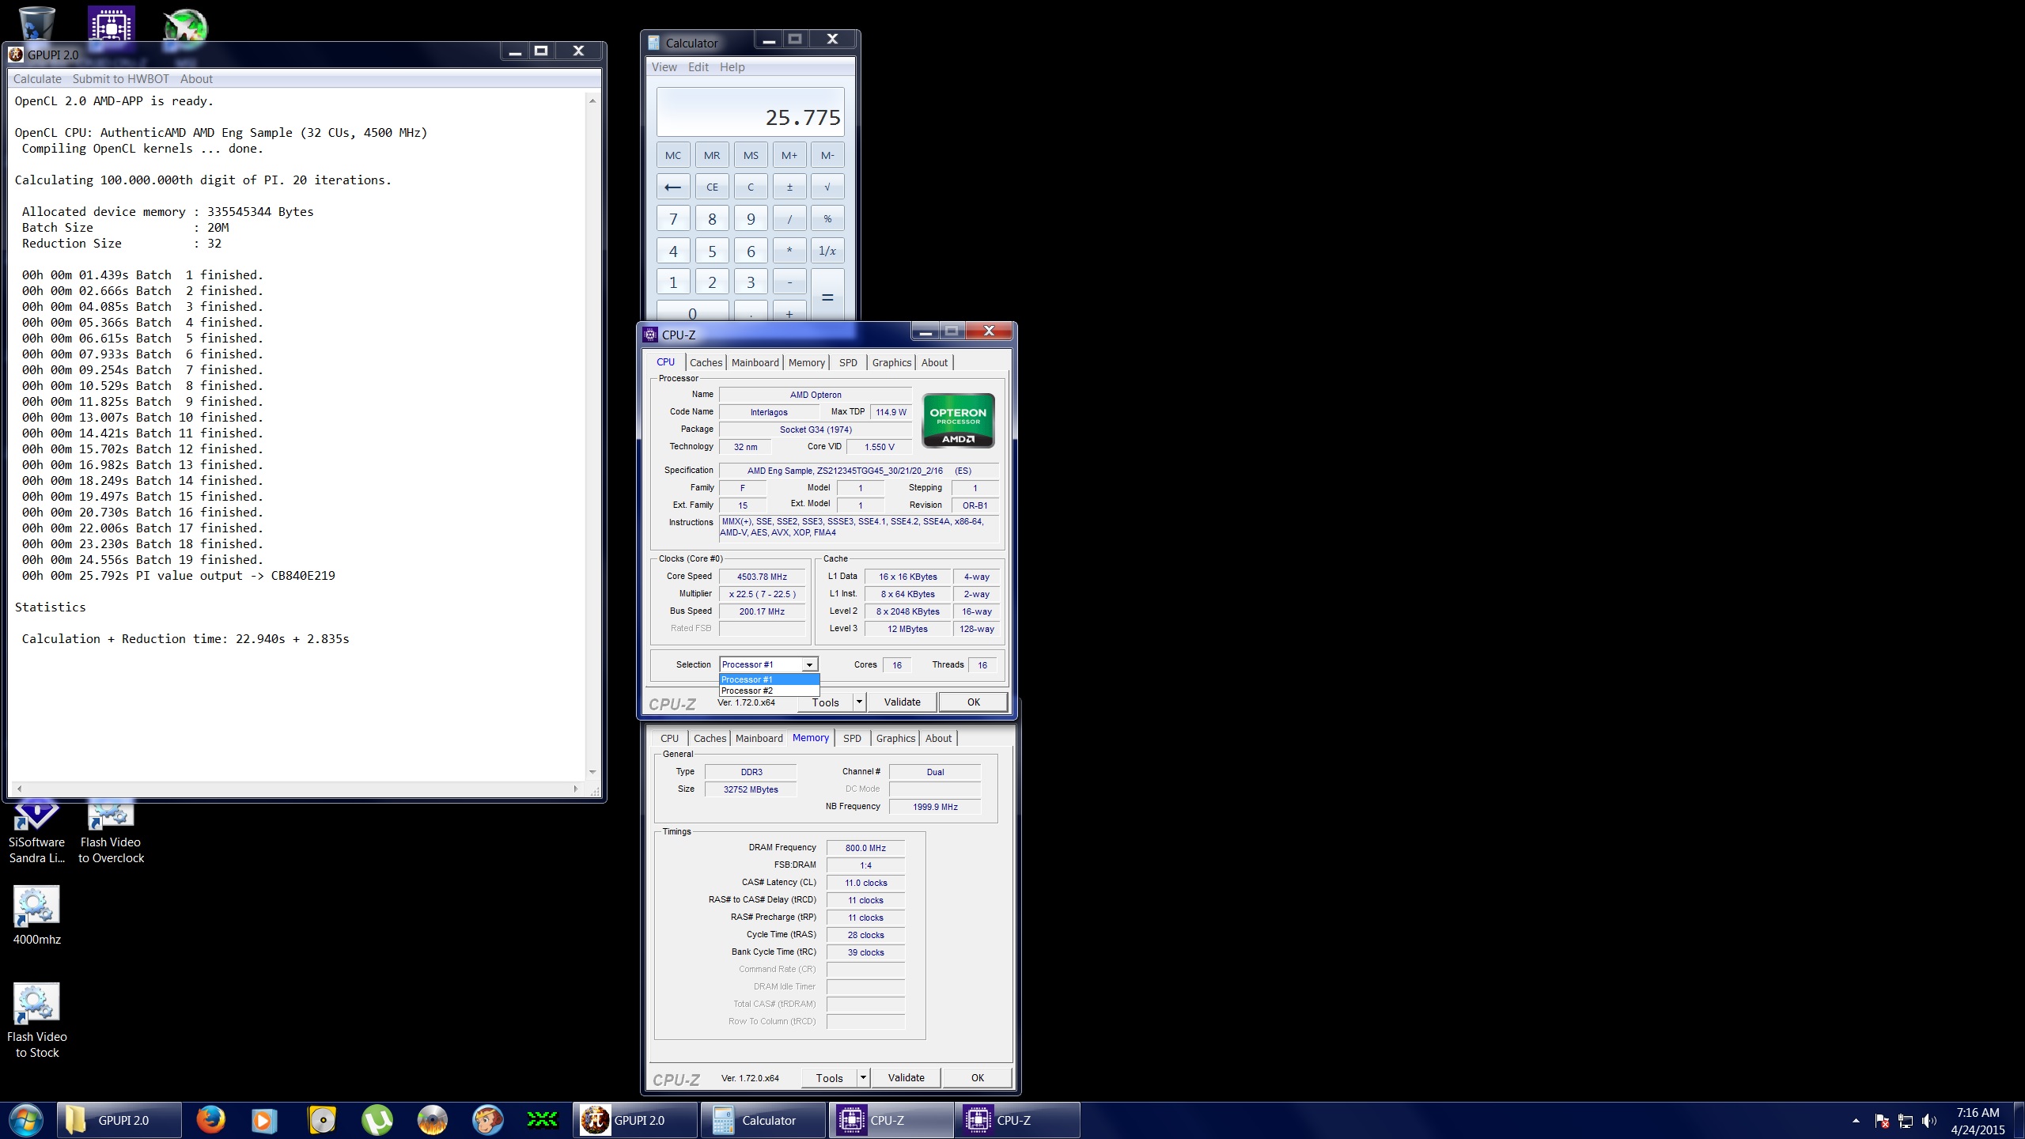Viewport: 2025px width, 1139px height.
Task: Click the backspace arrow key on Calculator
Action: coord(673,187)
